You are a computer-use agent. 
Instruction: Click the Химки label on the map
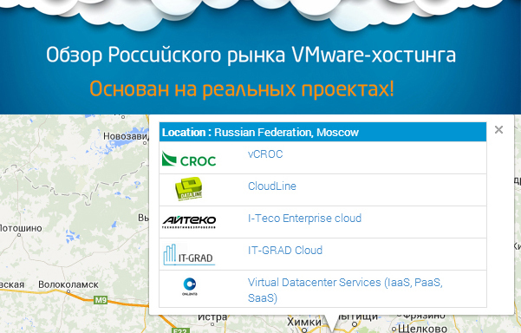coord(304,322)
